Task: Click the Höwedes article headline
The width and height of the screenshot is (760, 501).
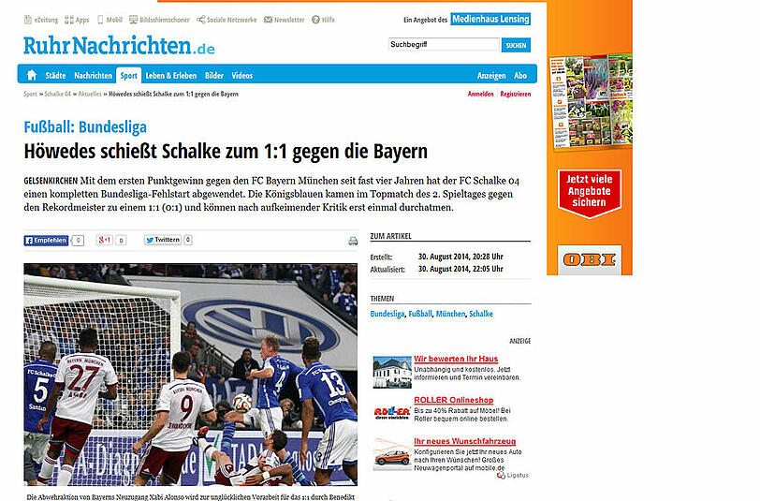Action: pyautogui.click(x=226, y=152)
